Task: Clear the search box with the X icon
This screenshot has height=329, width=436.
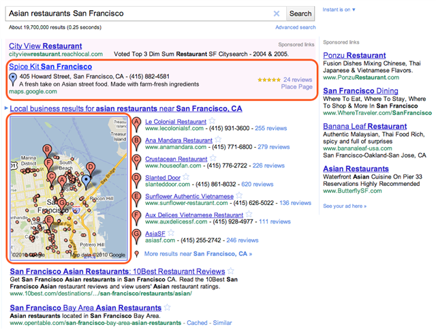Action: coord(277,14)
